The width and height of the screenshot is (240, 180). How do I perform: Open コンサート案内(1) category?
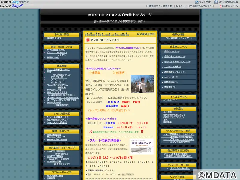click(x=173, y=67)
